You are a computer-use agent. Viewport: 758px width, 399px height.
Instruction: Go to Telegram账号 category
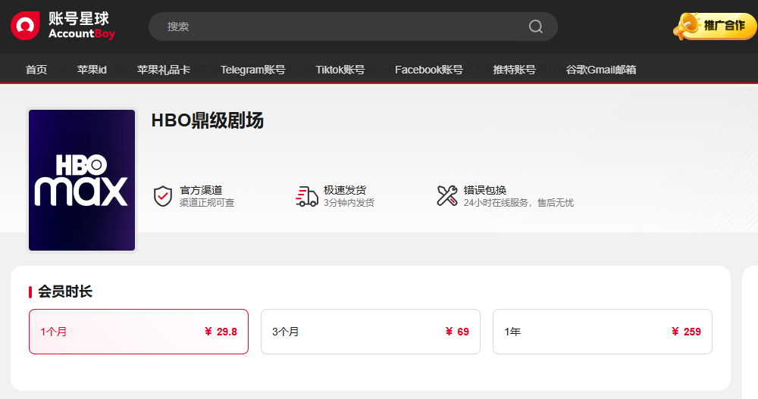tap(253, 70)
